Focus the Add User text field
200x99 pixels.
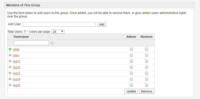click(59, 24)
